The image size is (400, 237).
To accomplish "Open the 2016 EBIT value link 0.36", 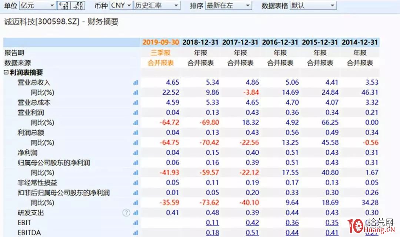I will 292,223.
